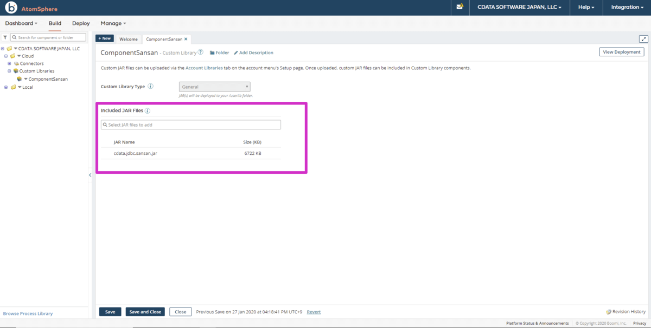Focus the component or folder search field
651x328 pixels.
coord(48,37)
